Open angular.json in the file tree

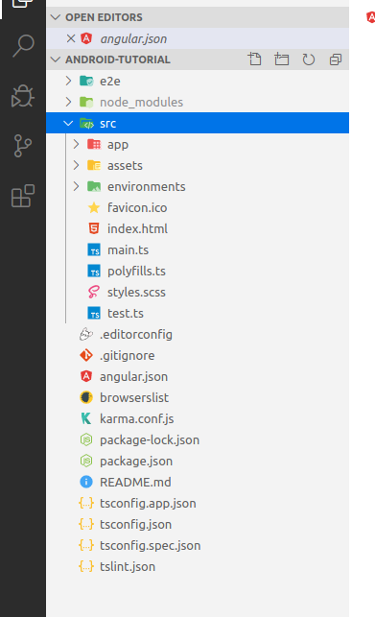[x=133, y=377]
